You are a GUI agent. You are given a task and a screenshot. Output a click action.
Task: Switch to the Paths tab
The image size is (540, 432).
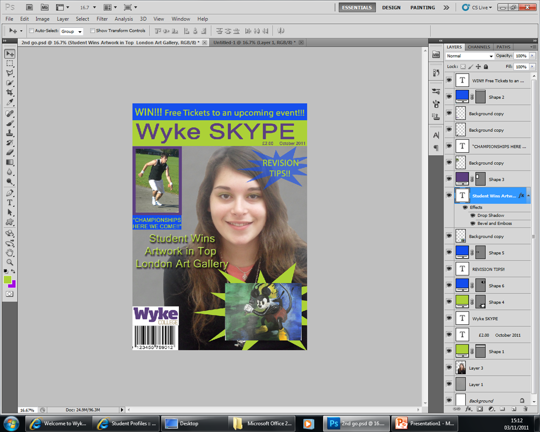click(x=503, y=47)
